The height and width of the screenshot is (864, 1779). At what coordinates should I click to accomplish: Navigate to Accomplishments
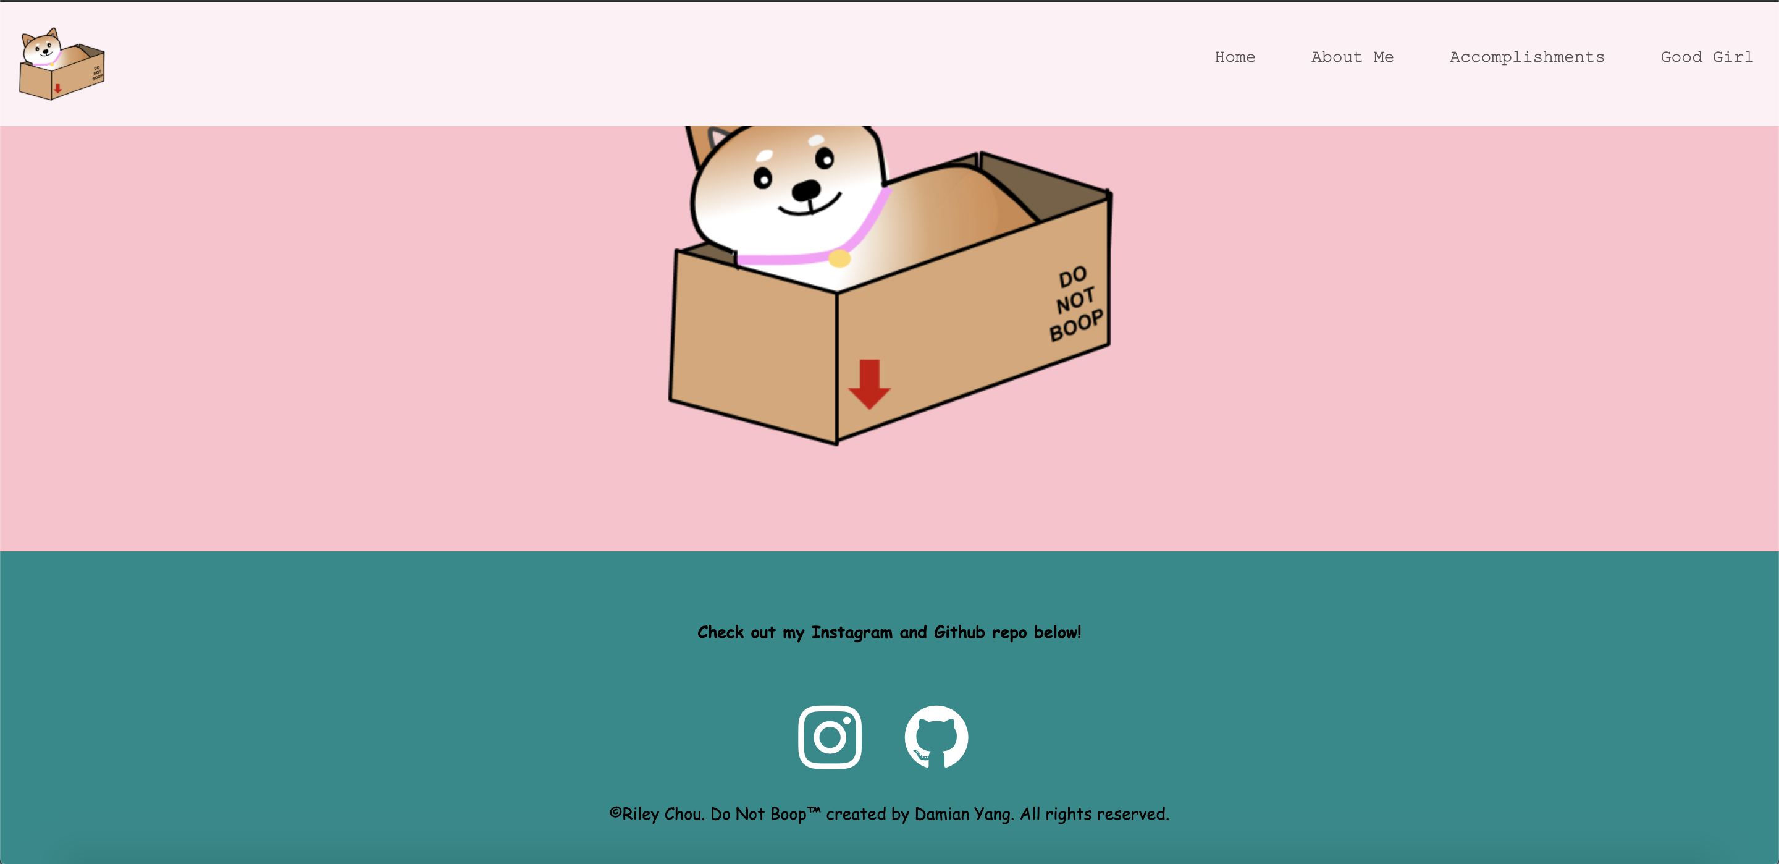(1526, 57)
